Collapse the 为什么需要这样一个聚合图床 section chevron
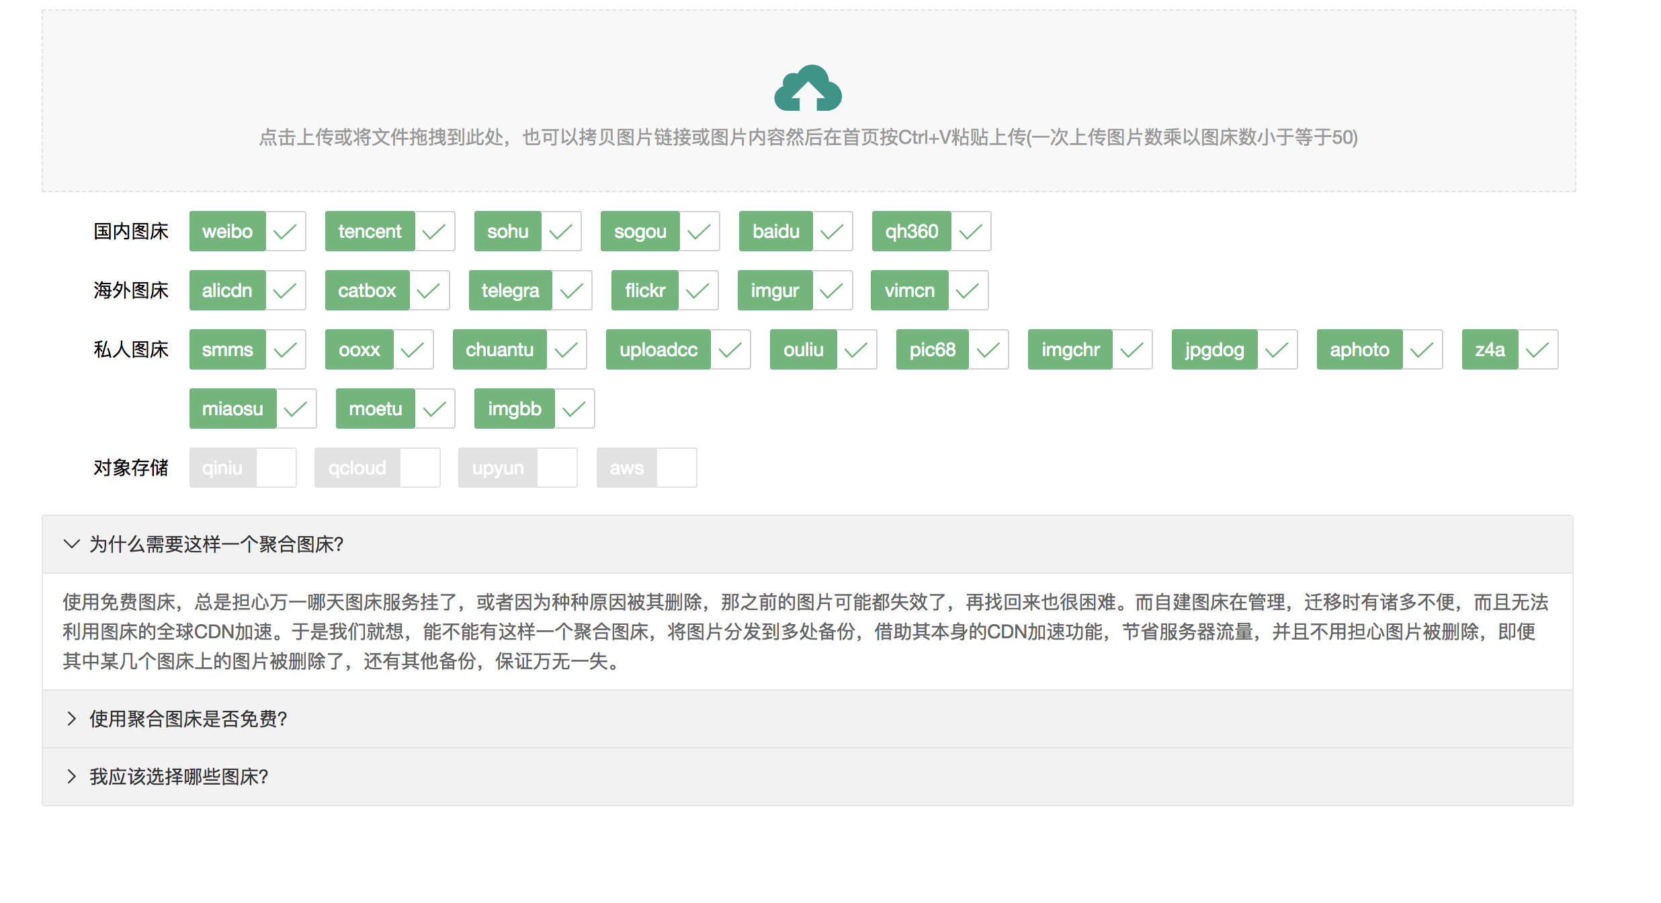Screen dimensions: 1661x903 tap(71, 544)
